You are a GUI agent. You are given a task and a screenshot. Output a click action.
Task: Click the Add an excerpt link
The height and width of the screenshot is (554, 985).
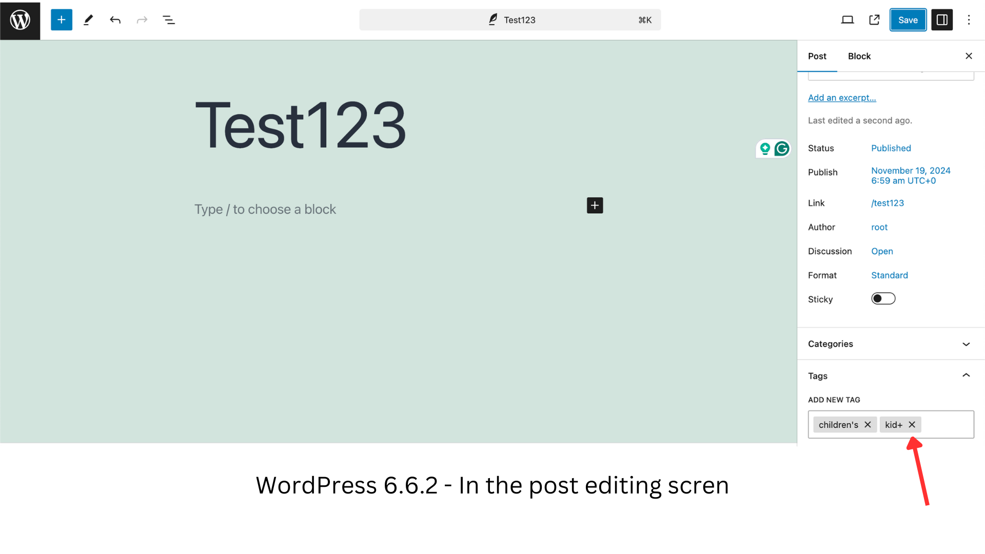[x=842, y=97]
